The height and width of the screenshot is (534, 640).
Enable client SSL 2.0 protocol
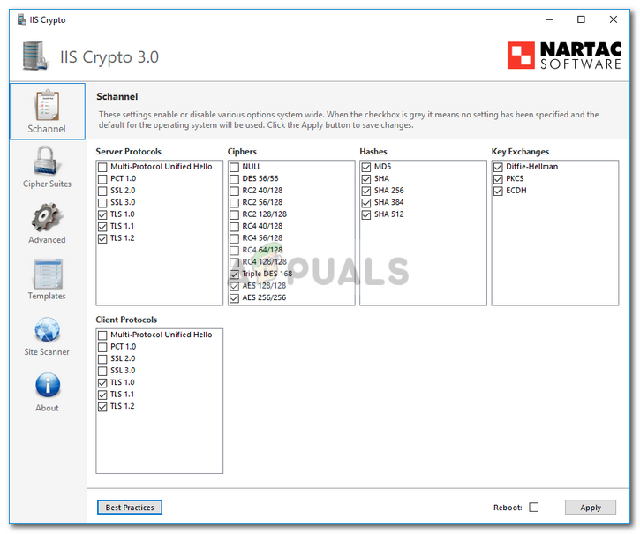[x=102, y=359]
